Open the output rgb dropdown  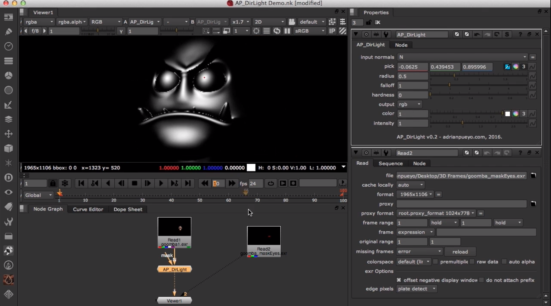point(409,104)
